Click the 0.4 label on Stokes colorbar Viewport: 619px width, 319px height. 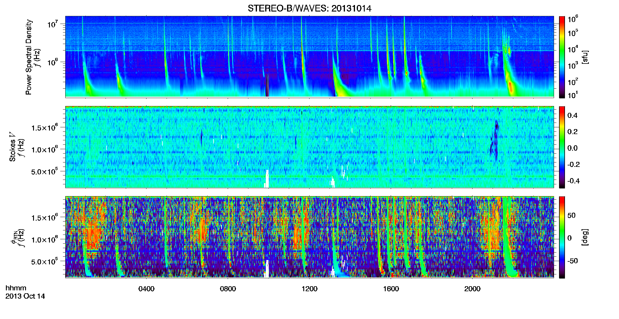pyautogui.click(x=572, y=115)
